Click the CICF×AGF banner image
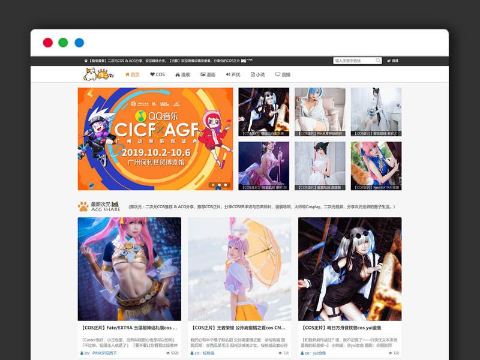 tap(155, 139)
